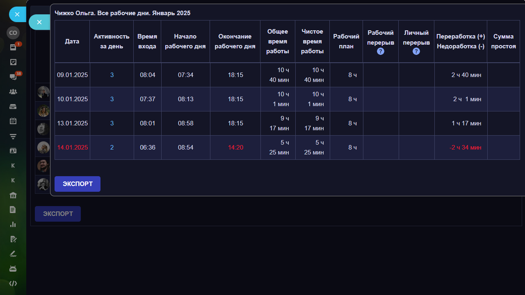
Task: Click workday start time 07:34
Action: (186, 75)
